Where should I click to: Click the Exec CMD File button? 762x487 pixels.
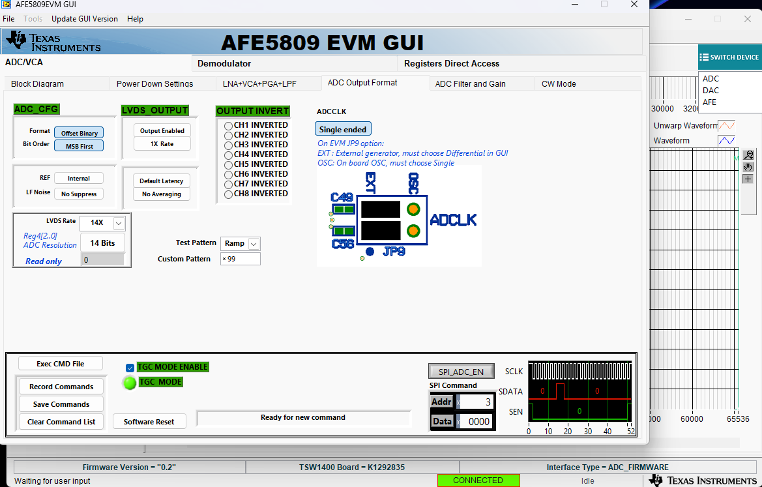[60, 364]
